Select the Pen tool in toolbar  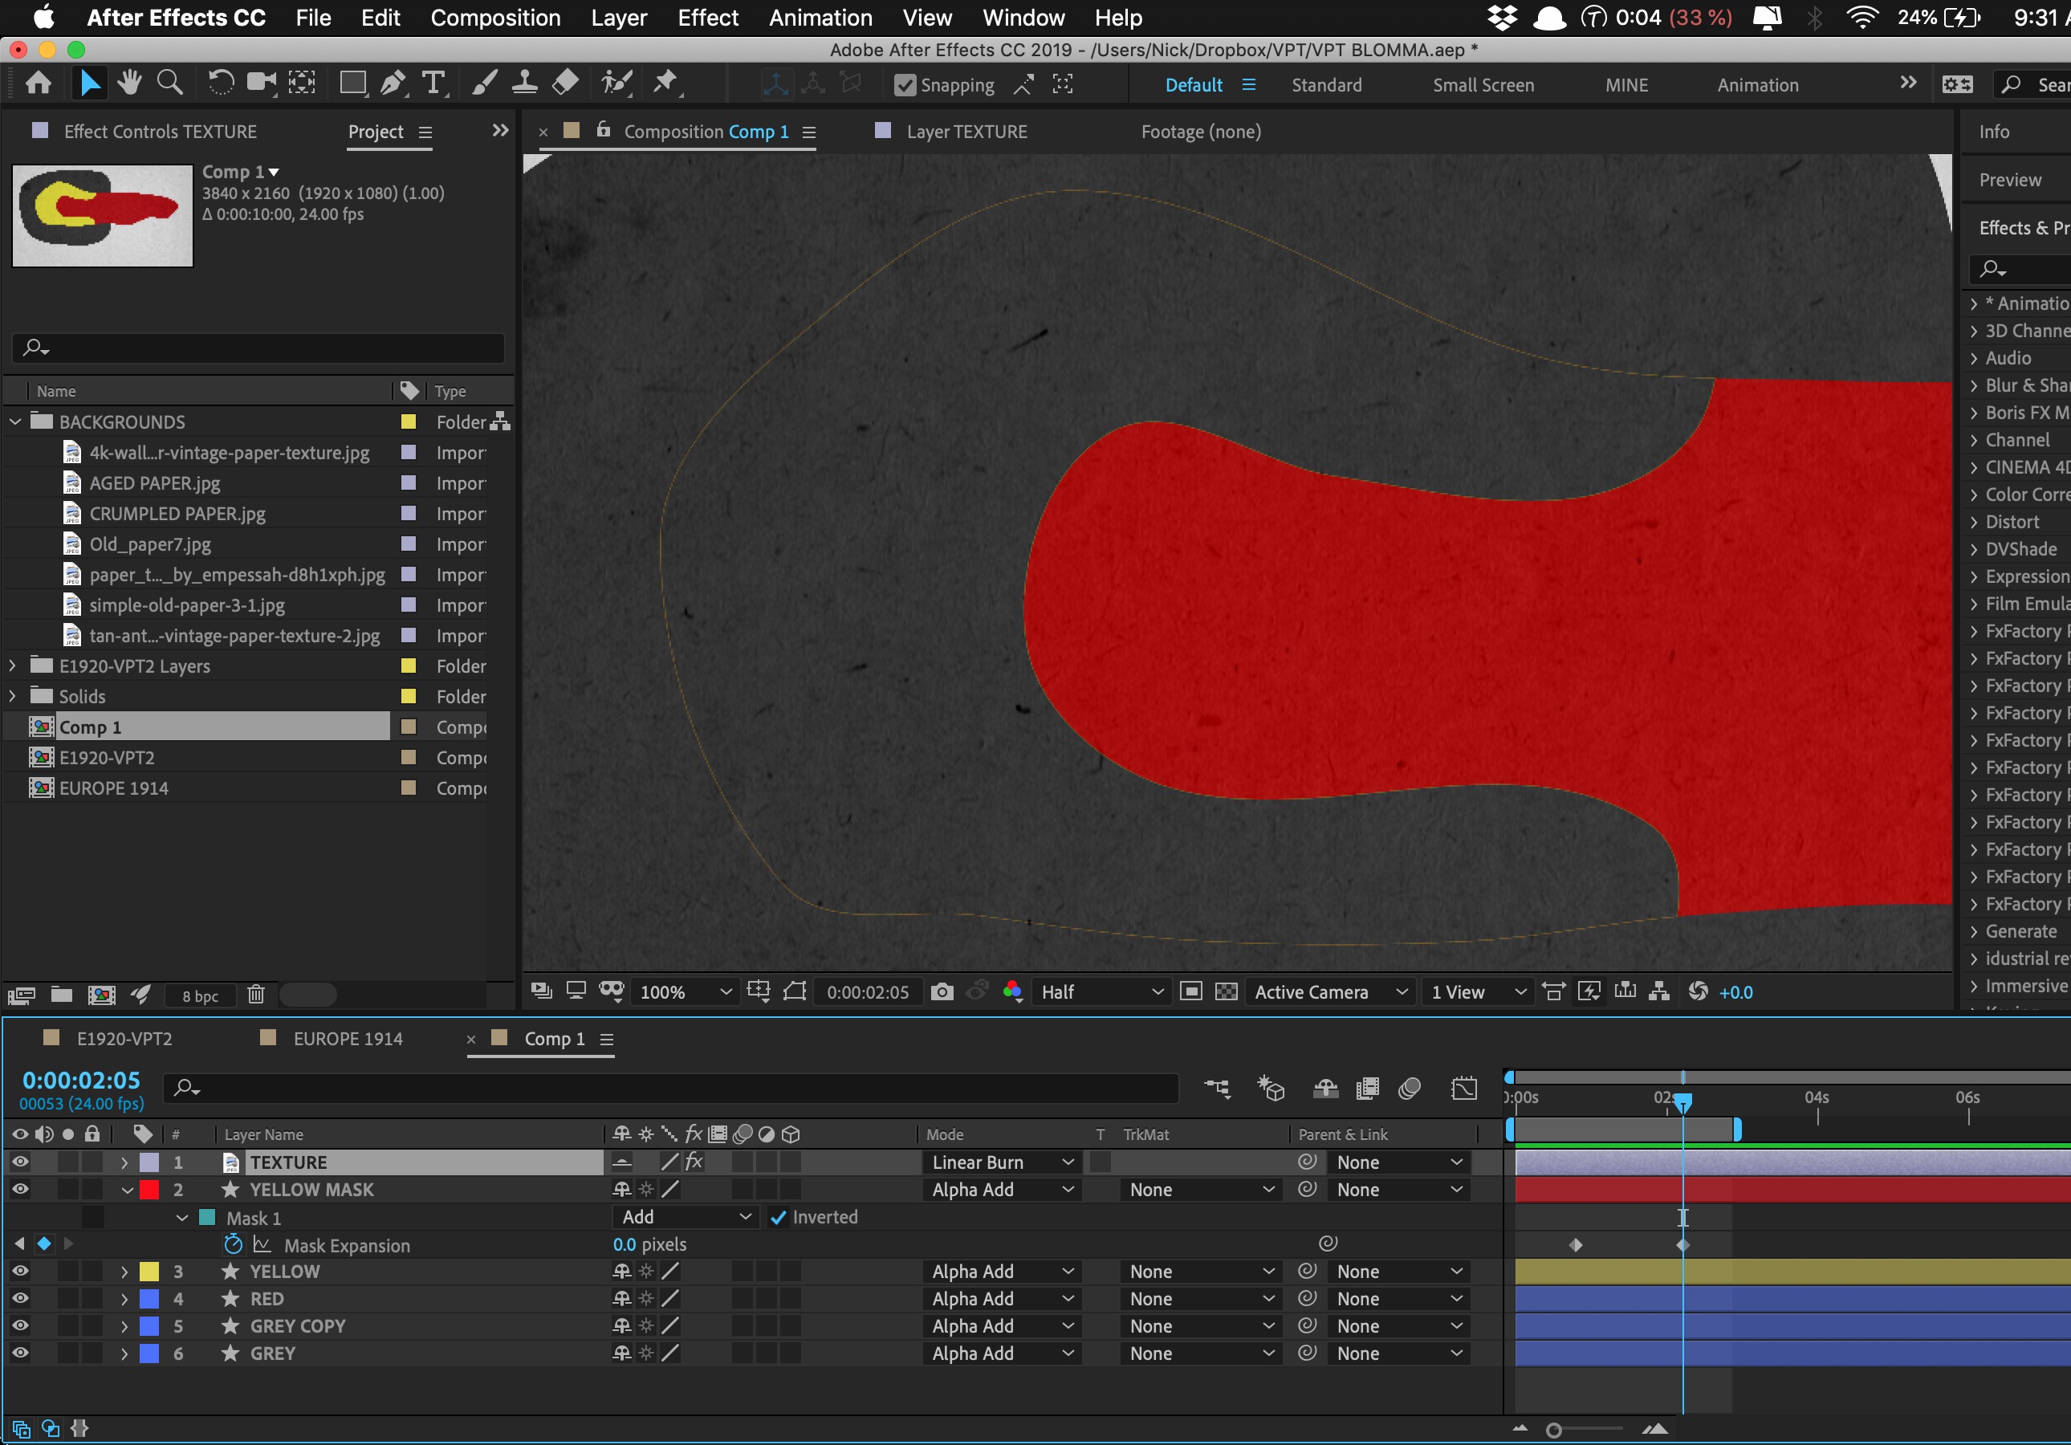[x=393, y=83]
